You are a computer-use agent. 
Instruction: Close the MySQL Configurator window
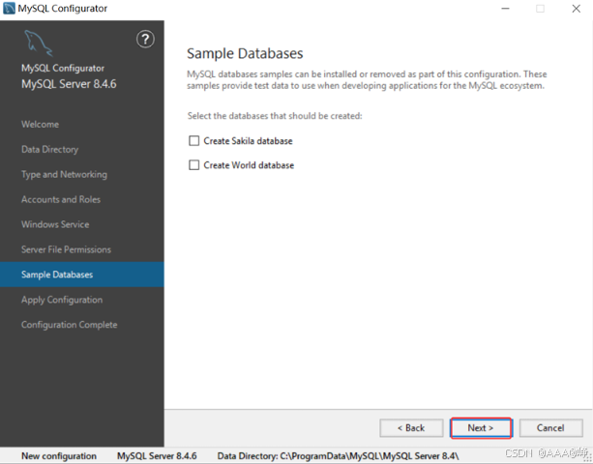(x=576, y=9)
